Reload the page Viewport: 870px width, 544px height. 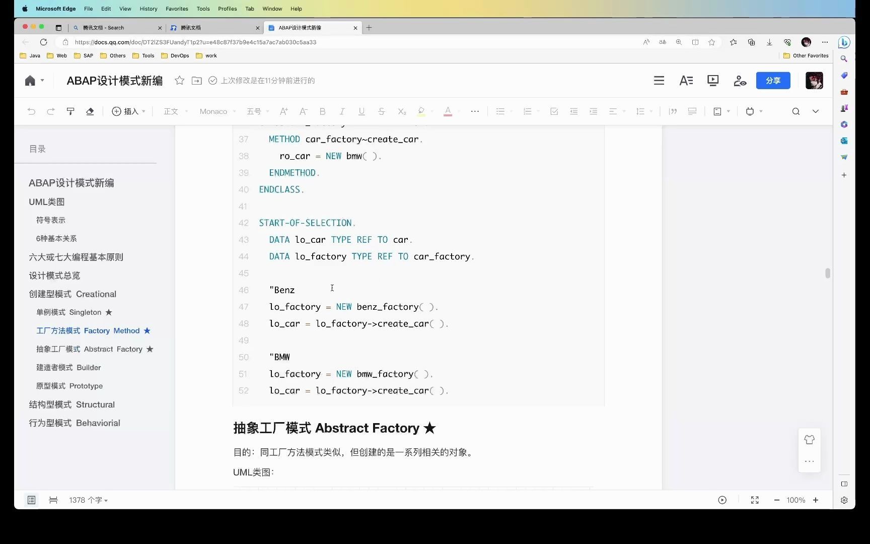[x=44, y=42]
